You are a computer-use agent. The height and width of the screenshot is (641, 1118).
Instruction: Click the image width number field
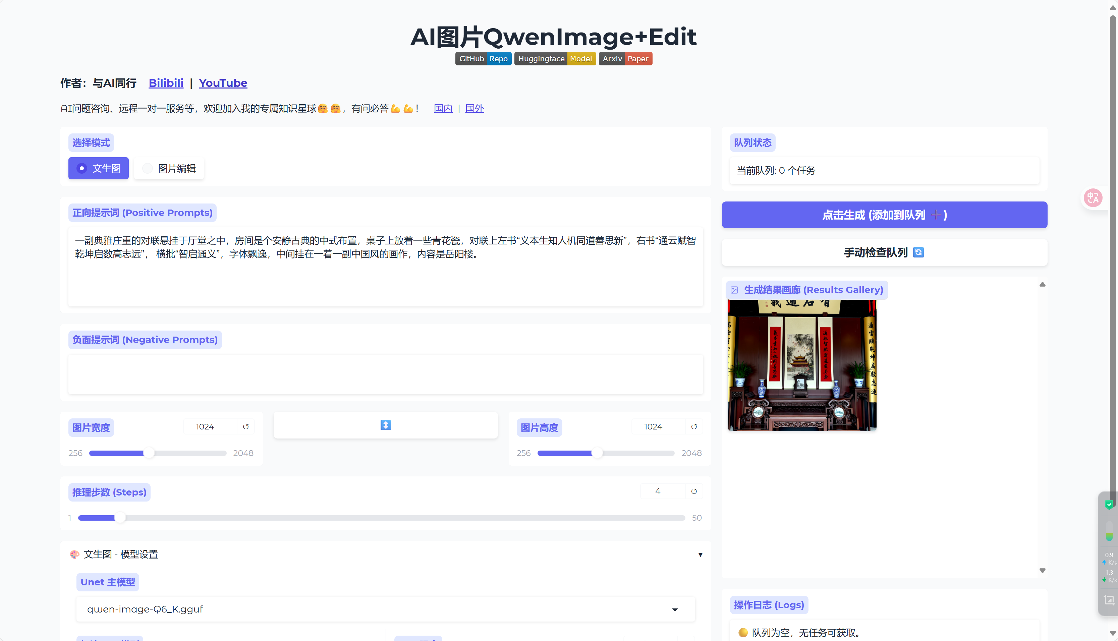211,426
